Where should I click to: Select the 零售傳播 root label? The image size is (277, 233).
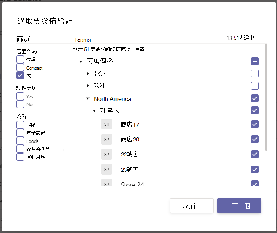(100, 61)
